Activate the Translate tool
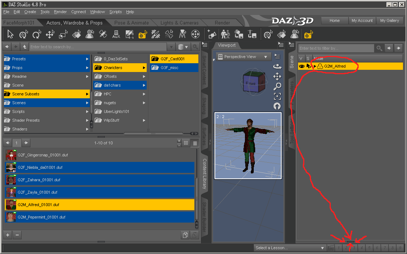This screenshot has width=407, height=254. point(50,34)
